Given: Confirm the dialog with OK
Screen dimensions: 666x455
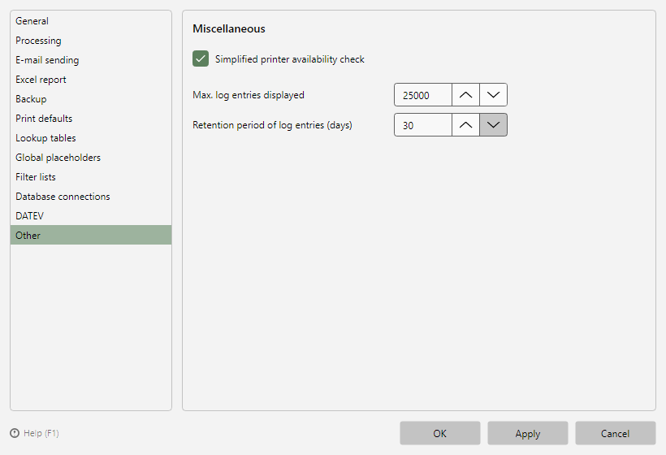Looking at the screenshot, I should tap(440, 433).
